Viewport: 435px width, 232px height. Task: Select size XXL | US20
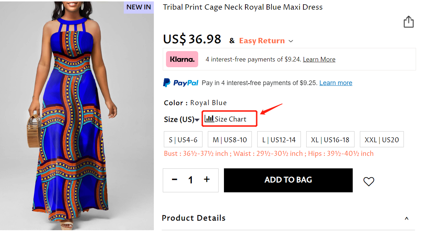(x=382, y=140)
